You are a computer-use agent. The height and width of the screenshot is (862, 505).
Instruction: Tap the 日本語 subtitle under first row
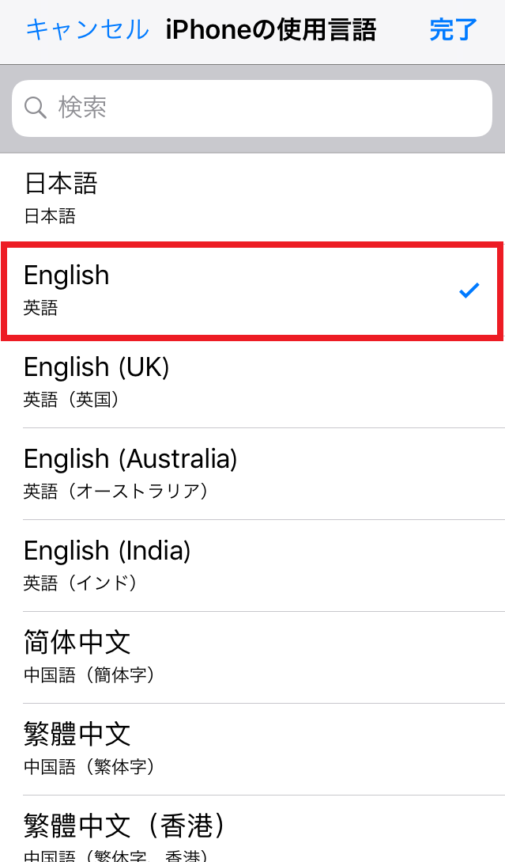coord(50,216)
